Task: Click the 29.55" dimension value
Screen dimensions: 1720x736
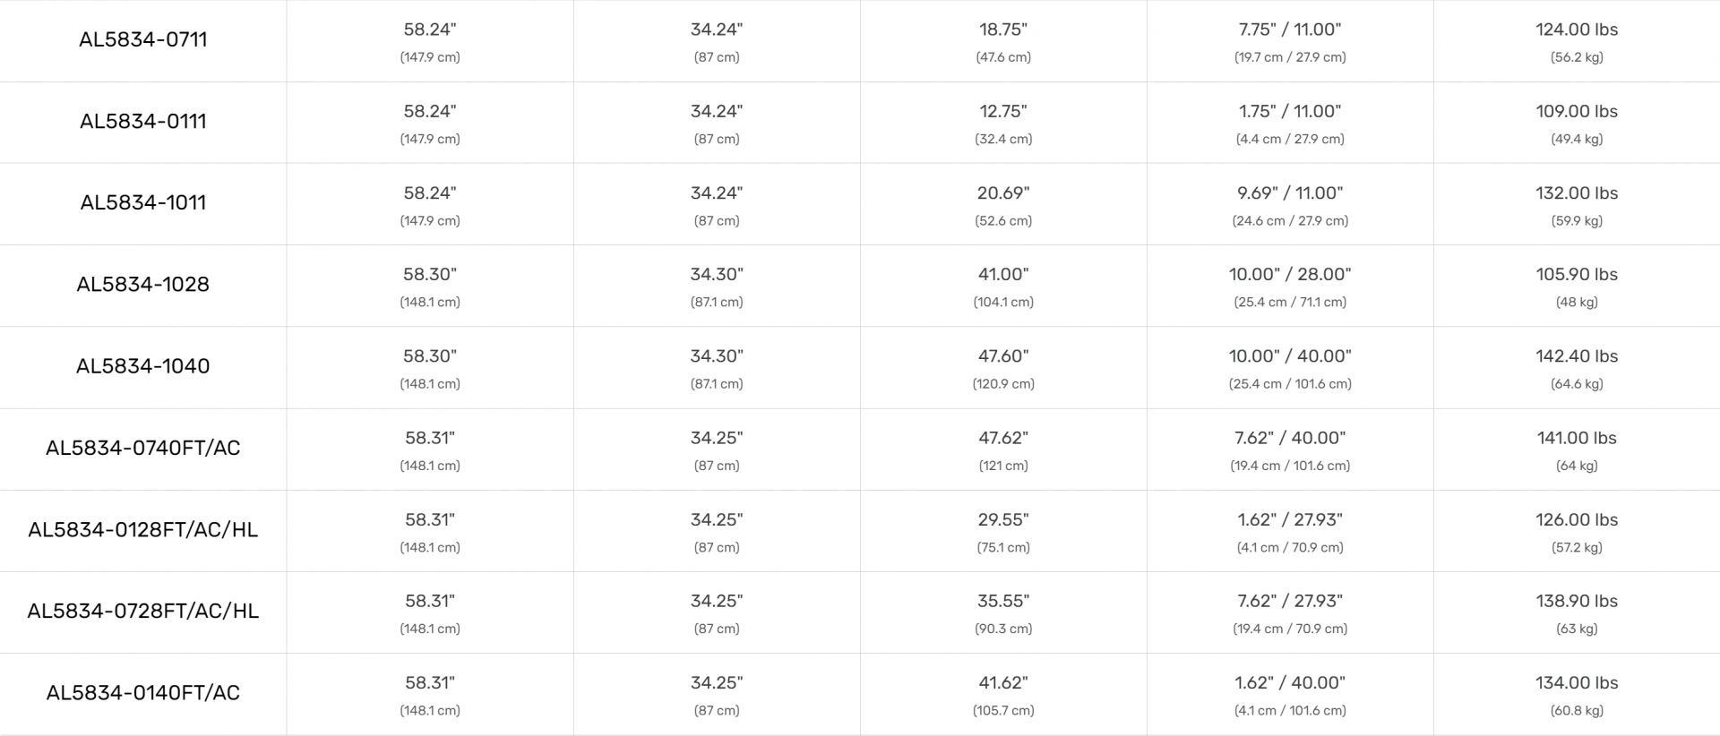Action: click(1003, 520)
